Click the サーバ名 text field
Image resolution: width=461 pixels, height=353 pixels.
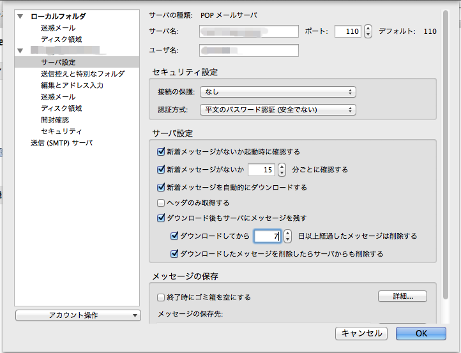tap(249, 31)
